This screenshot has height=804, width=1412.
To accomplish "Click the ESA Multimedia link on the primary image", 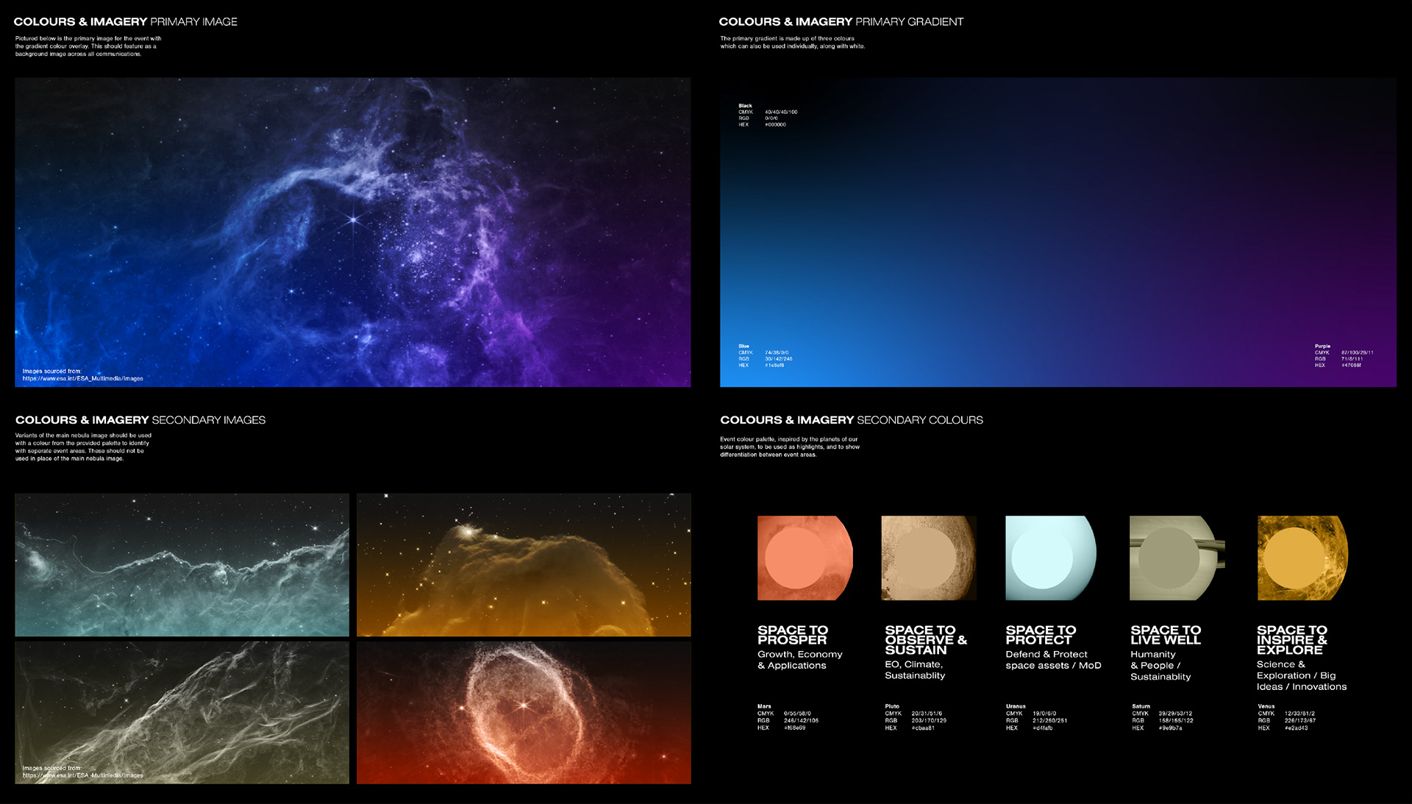I will pos(82,379).
